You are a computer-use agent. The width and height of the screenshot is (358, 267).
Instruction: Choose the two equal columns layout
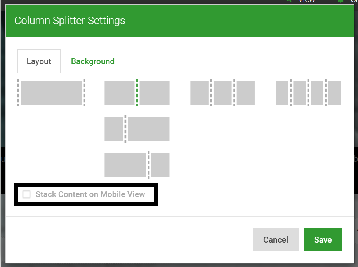click(137, 92)
